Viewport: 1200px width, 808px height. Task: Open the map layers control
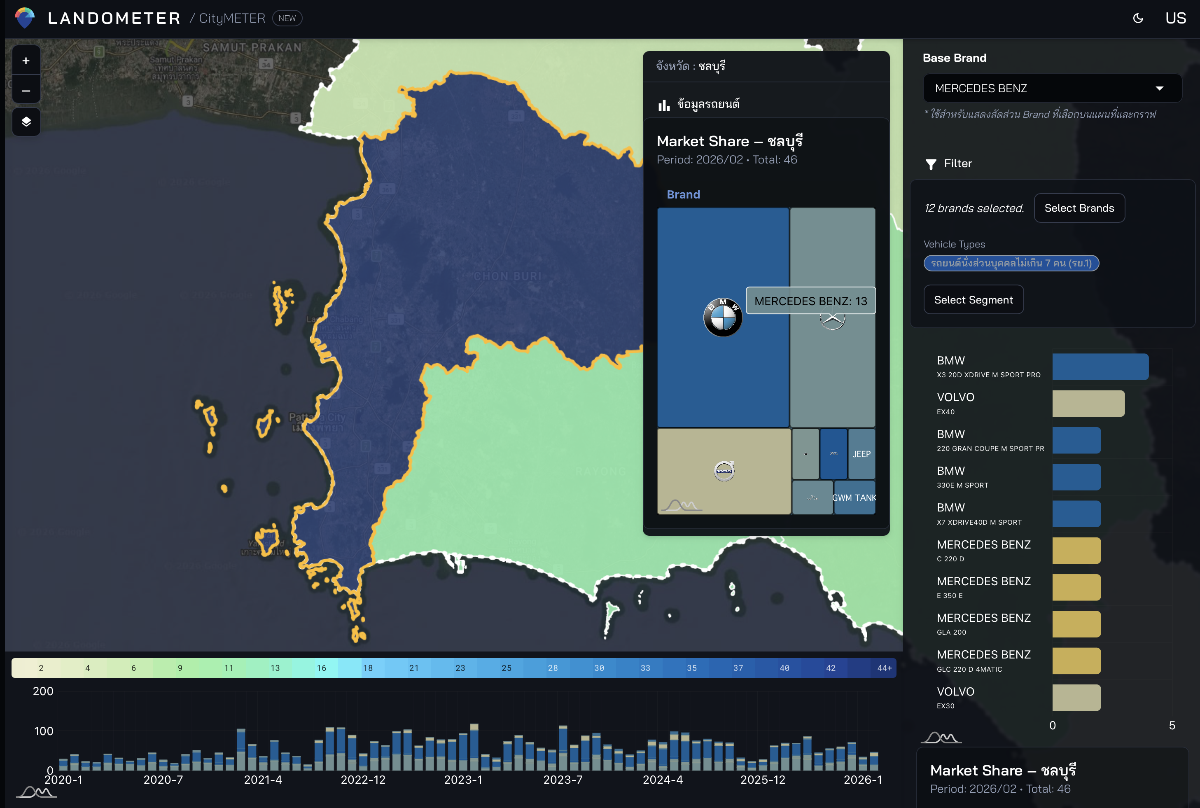26,121
